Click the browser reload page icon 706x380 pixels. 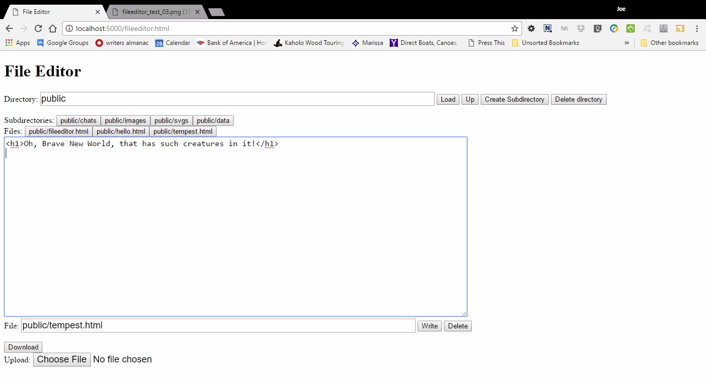click(x=38, y=28)
